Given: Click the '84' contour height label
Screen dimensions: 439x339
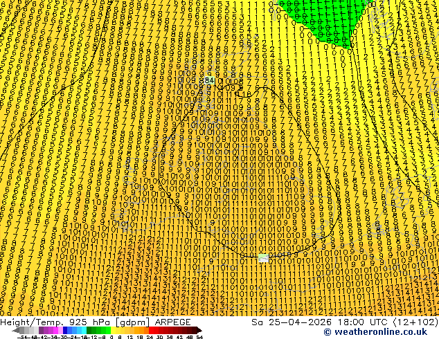Looking at the screenshot, I should tap(209, 80).
